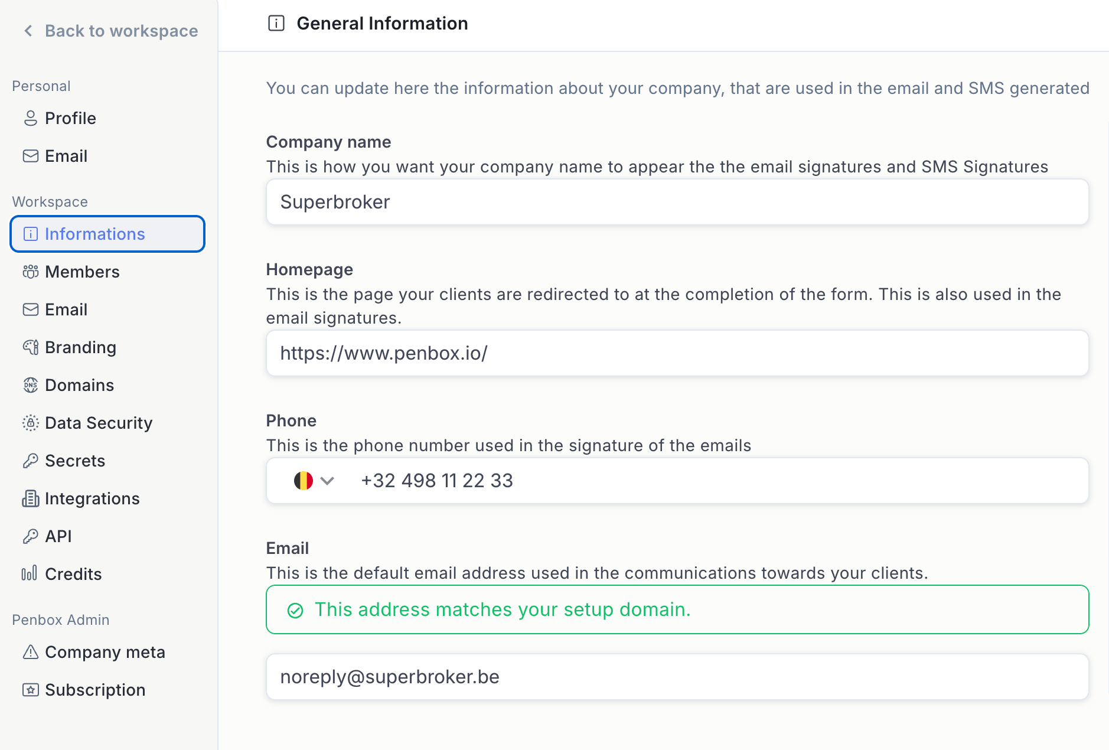Image resolution: width=1109 pixels, height=750 pixels.
Task: Open Email under Personal section
Action: click(66, 156)
